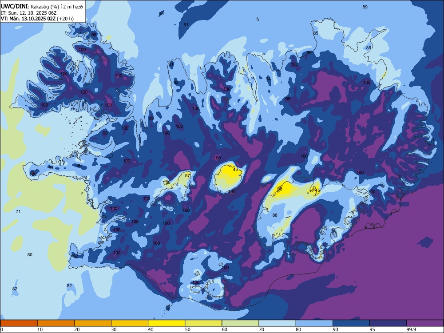The height and width of the screenshot is (333, 444).
Task: Select the sky blue 80–90 legend swatch
Action: tap(314, 323)
